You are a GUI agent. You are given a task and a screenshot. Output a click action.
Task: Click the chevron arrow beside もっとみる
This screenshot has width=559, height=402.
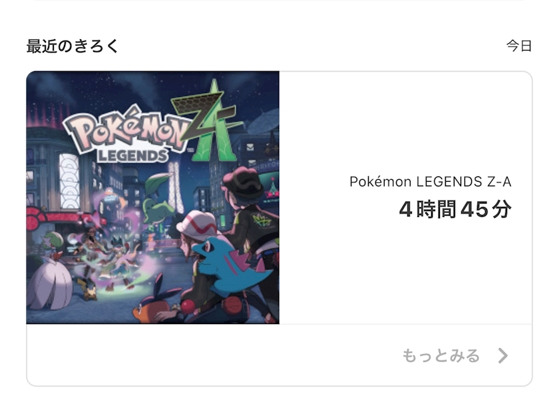pyautogui.click(x=503, y=355)
